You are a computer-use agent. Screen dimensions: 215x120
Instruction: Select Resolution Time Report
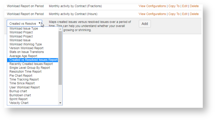(25, 72)
